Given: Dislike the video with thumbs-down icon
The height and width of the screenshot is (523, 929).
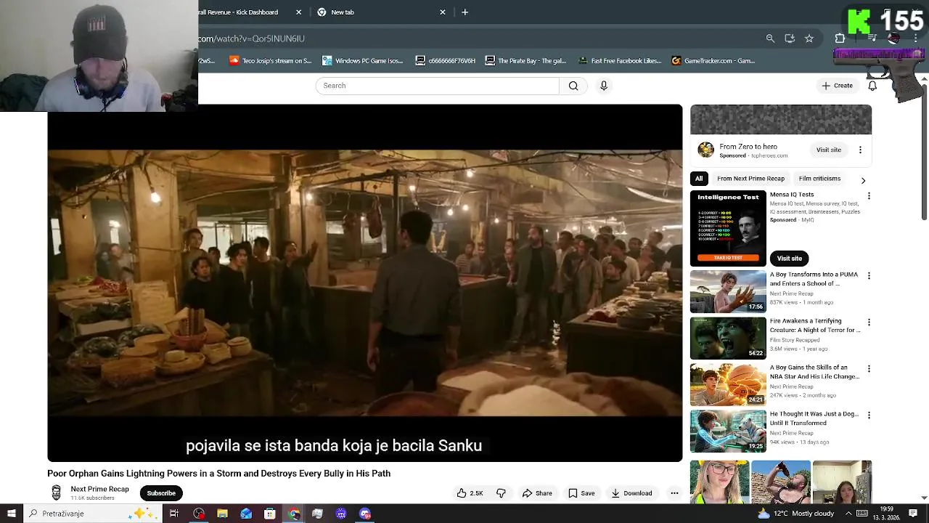Looking at the screenshot, I should pos(501,493).
